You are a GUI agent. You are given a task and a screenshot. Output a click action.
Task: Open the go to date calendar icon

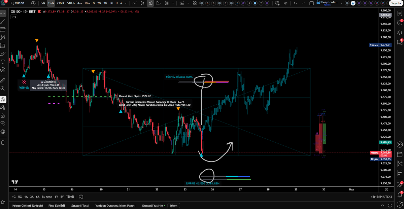(x=81, y=197)
